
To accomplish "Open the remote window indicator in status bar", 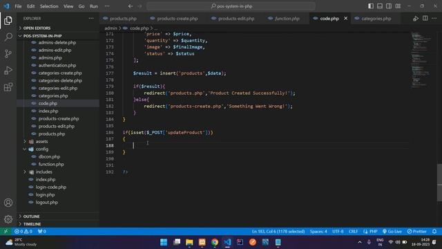I will (6, 231).
